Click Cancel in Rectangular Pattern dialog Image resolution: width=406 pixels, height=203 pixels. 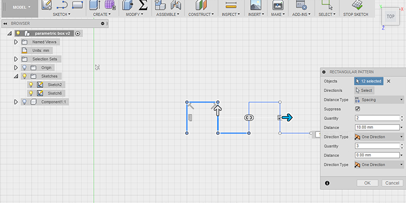coord(392,183)
